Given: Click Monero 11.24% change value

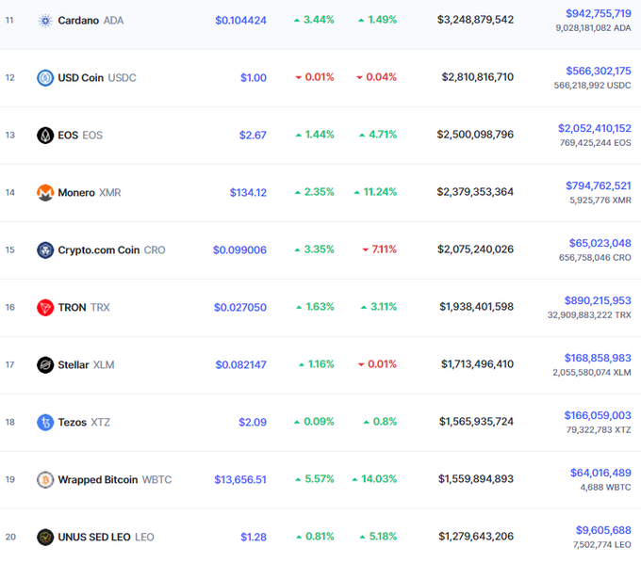Looking at the screenshot, I should click(380, 192).
